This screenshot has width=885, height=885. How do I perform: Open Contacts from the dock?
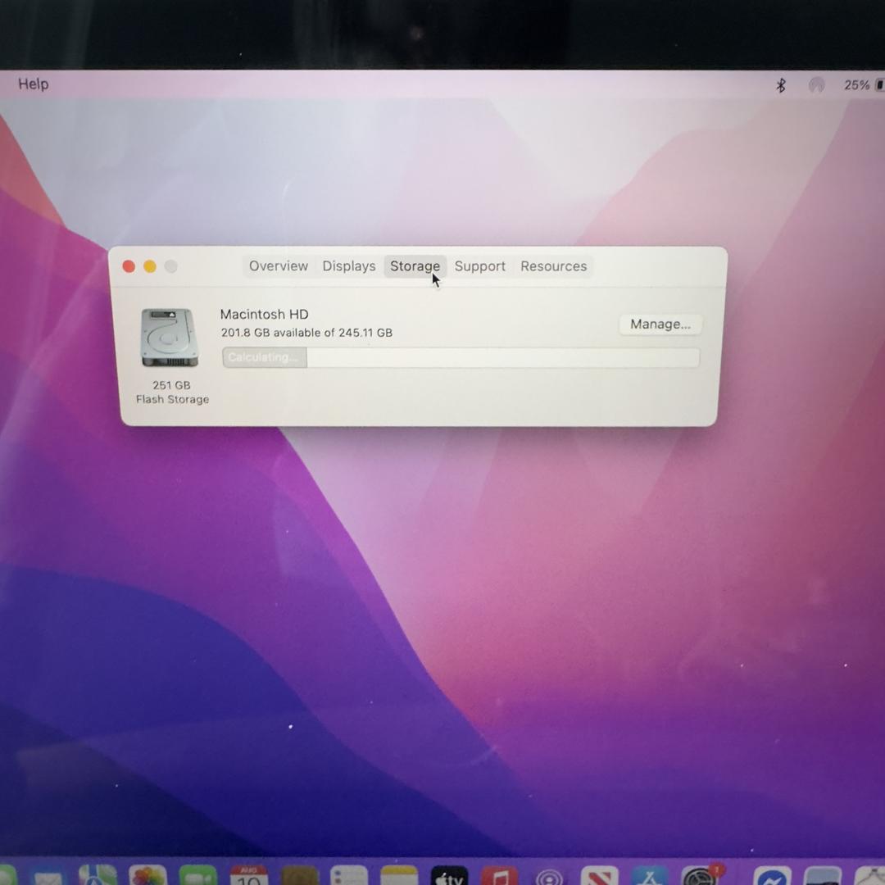[299, 875]
